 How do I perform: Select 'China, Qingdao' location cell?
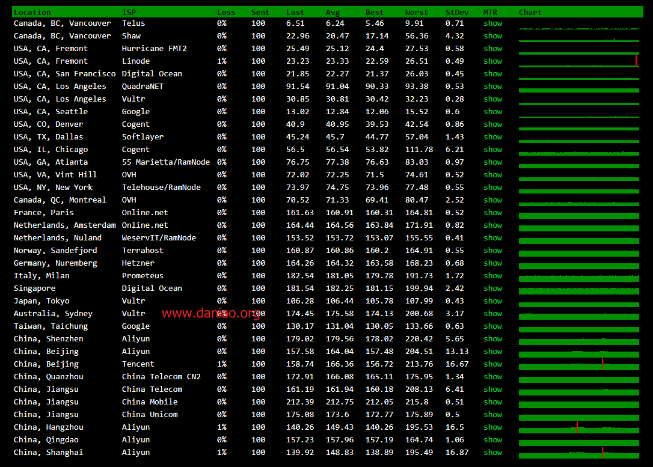pos(46,440)
